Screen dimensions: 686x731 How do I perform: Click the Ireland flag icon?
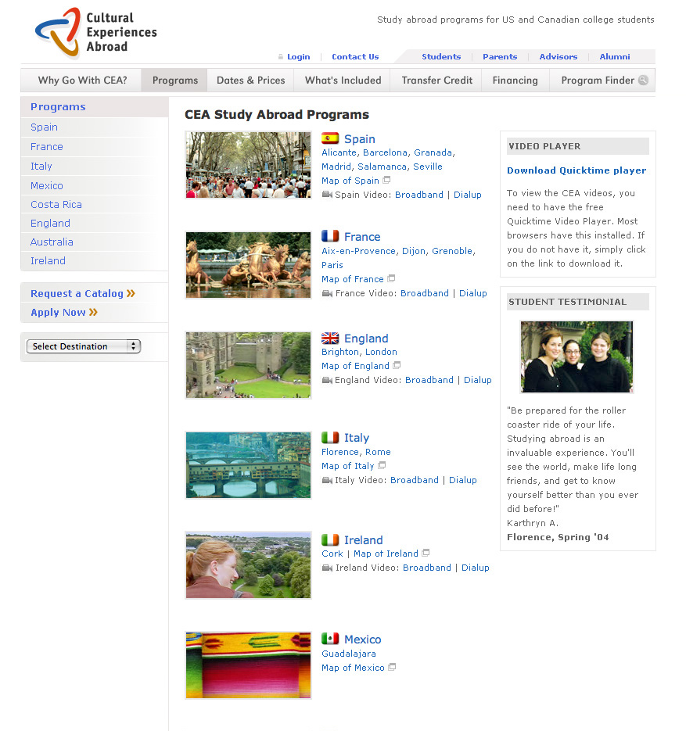tap(330, 540)
